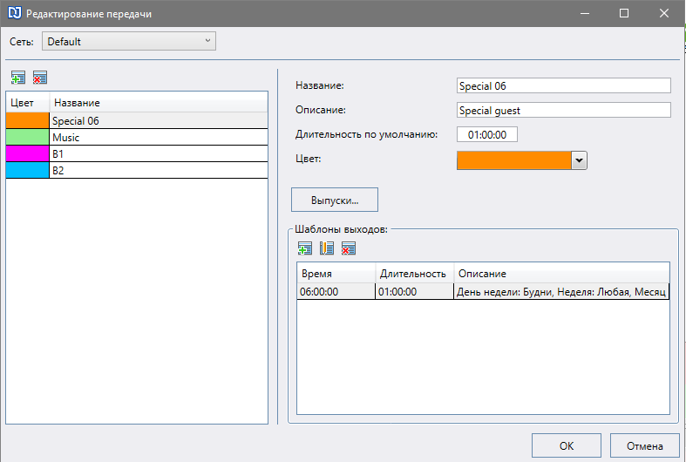Click the Время column header
The image size is (686, 462).
(x=336, y=274)
